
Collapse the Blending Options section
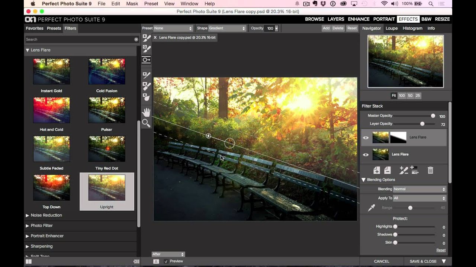(x=364, y=180)
